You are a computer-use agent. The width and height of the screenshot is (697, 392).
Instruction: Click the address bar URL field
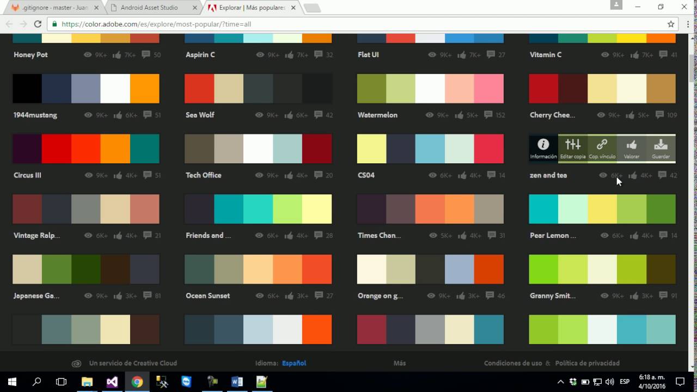359,24
